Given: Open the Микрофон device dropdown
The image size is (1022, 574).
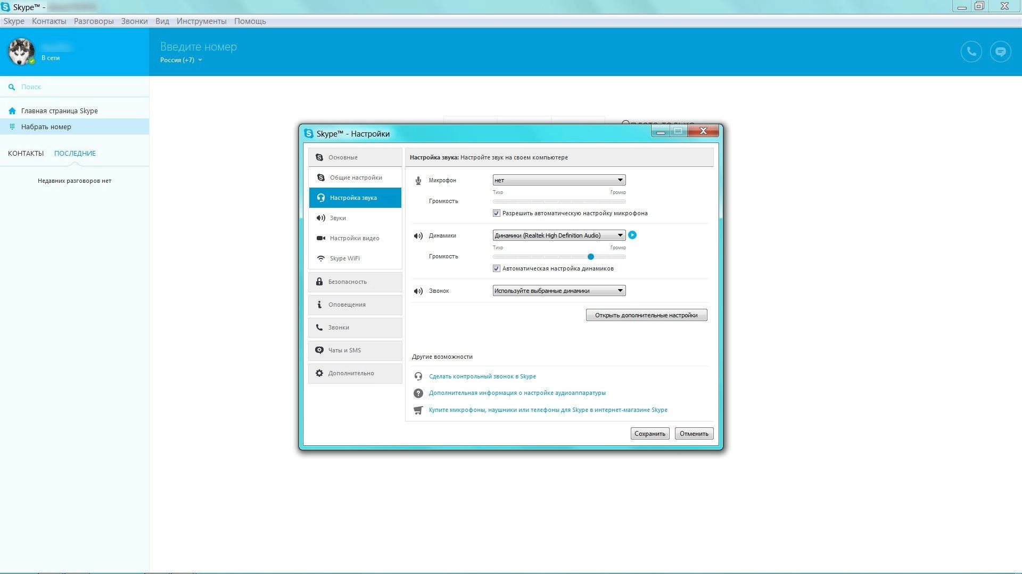Looking at the screenshot, I should 559,180.
